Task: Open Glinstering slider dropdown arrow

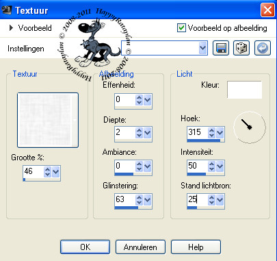Action: click(x=148, y=200)
